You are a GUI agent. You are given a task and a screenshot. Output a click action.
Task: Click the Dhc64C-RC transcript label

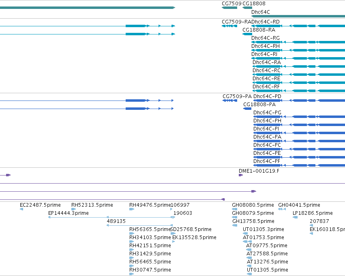click(x=266, y=71)
